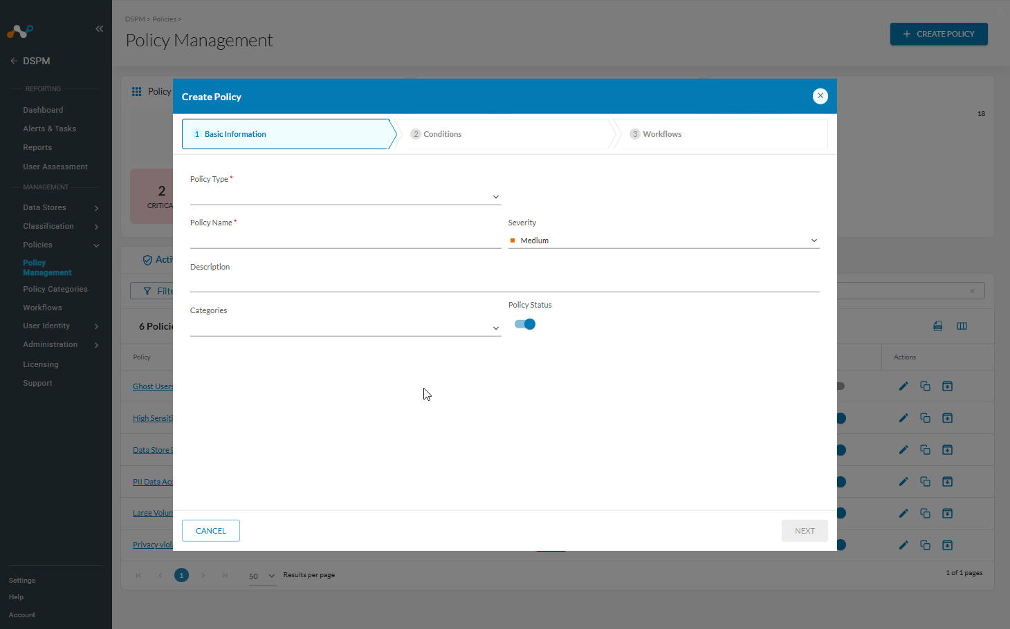Open the Ghost Users policy link

coord(153,386)
